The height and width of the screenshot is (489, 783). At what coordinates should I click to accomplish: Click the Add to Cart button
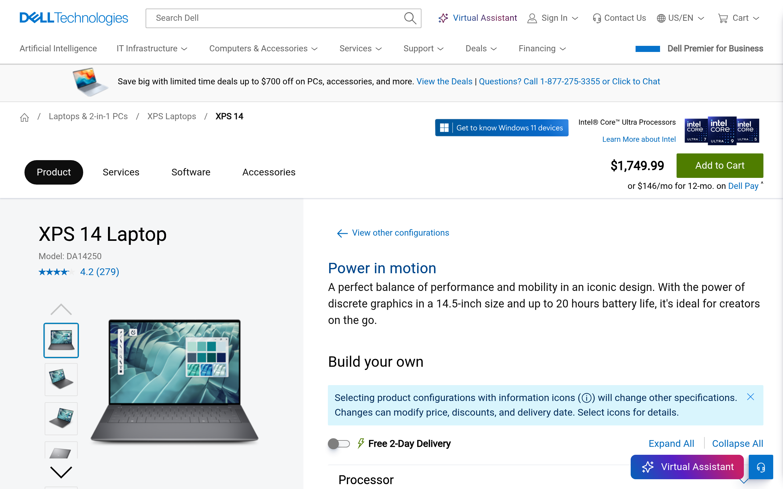720,166
